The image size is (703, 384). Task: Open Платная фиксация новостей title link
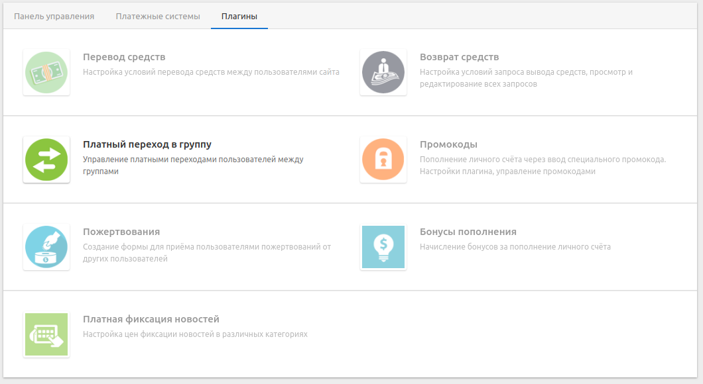[151, 319]
